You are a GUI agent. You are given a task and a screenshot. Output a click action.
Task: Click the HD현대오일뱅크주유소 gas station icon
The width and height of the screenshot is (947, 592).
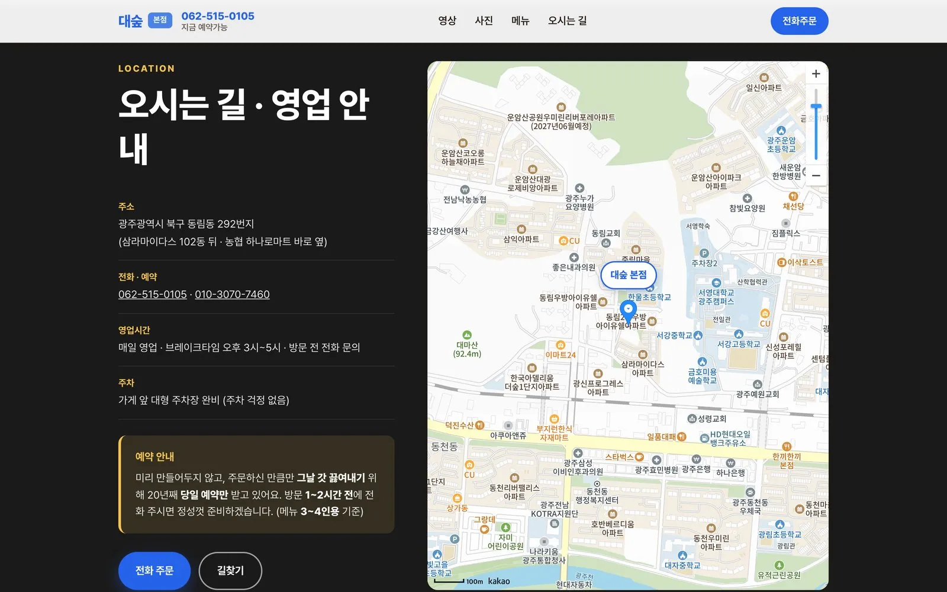coord(704,439)
